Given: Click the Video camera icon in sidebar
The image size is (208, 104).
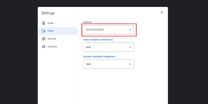Looking at the screenshot, I should point(44,31).
